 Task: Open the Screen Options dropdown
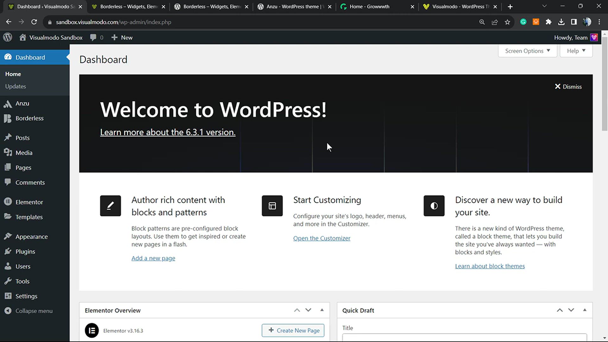pos(527,51)
